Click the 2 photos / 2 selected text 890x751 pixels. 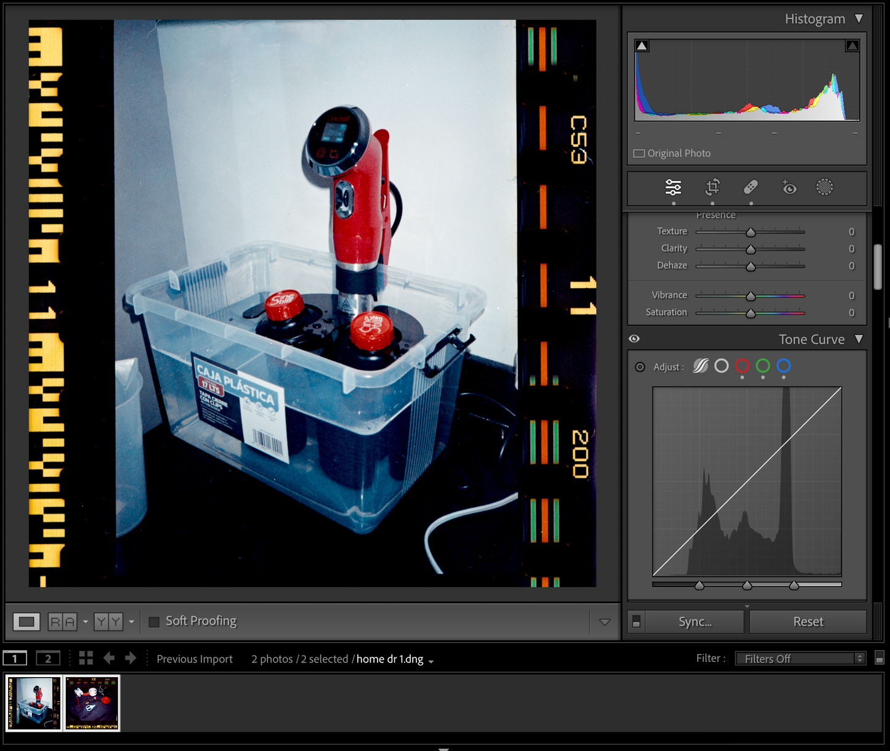299,659
